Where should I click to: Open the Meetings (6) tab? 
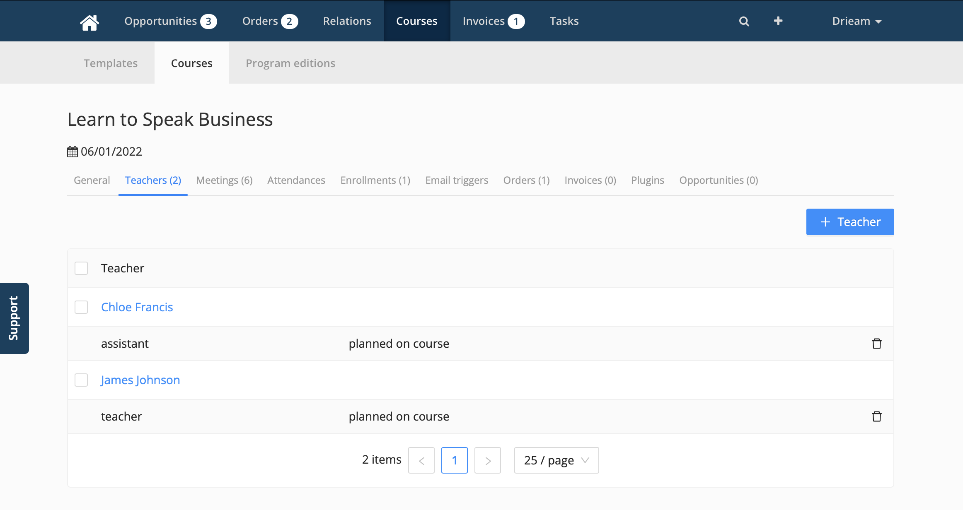pyautogui.click(x=224, y=180)
